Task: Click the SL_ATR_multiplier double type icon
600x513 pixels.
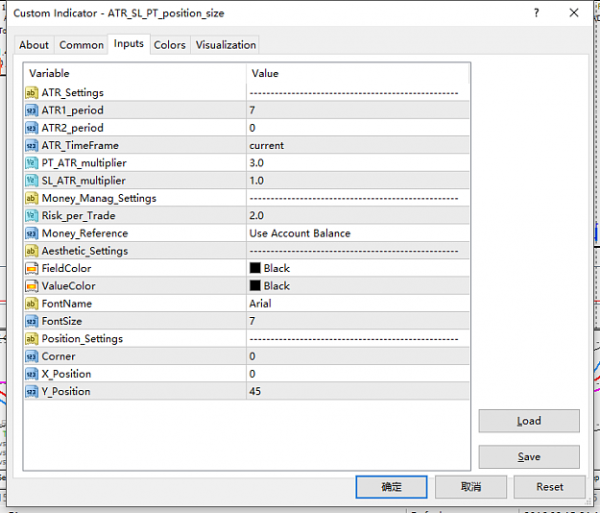Action: tap(32, 181)
